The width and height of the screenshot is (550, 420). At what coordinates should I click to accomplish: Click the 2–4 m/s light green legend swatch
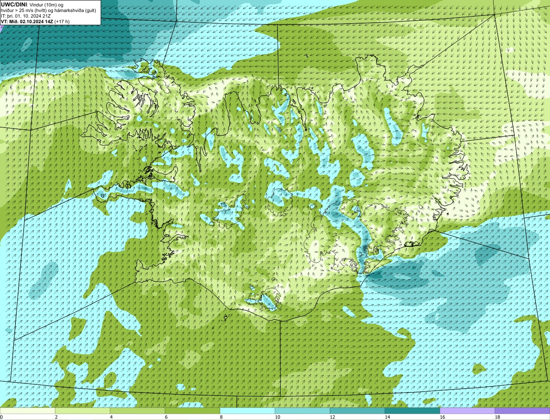[82, 411]
